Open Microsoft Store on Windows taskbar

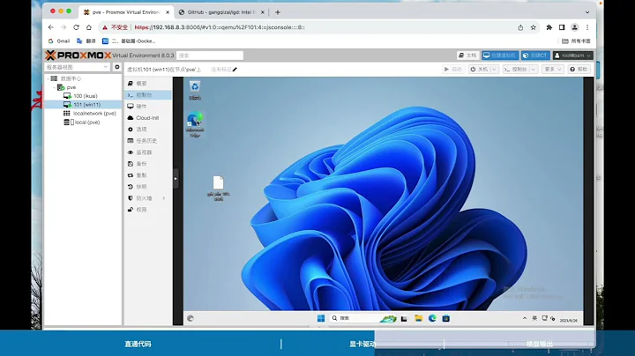(x=446, y=318)
